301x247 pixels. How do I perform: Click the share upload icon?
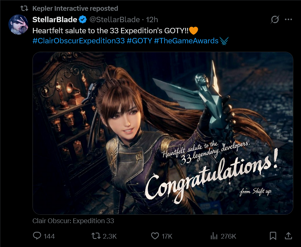click(288, 236)
